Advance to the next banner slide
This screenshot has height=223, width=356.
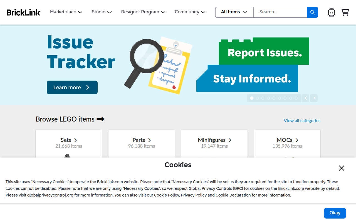(314, 98)
